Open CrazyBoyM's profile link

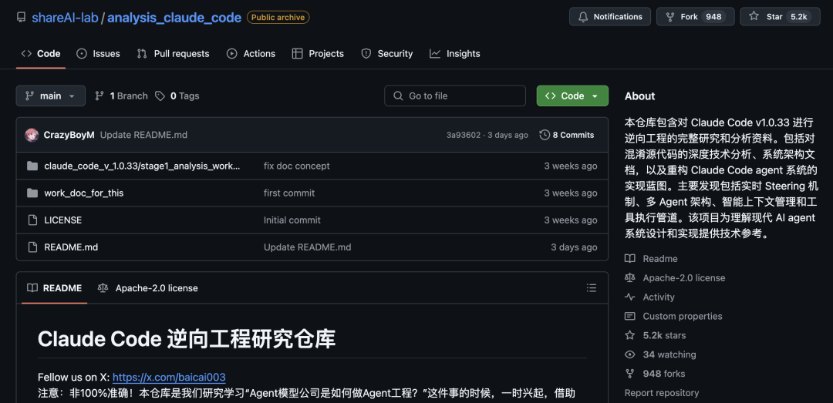point(69,135)
